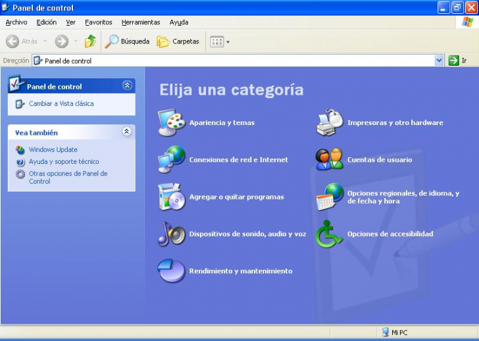
Task: Go up one folder level
Action: pyautogui.click(x=90, y=41)
